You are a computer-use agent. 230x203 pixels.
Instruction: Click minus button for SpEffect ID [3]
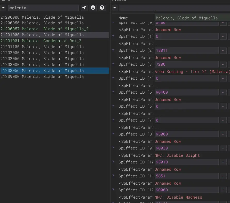(x=223, y=64)
